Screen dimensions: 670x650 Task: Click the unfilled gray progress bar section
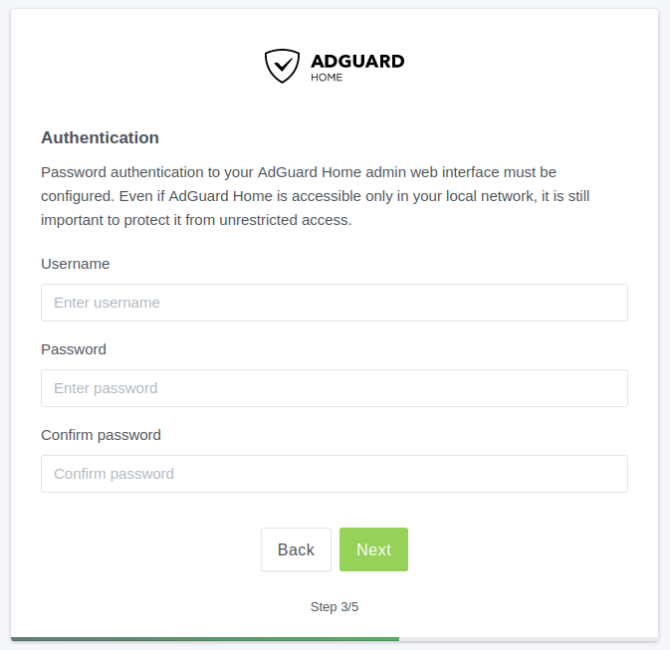pyautogui.click(x=529, y=639)
